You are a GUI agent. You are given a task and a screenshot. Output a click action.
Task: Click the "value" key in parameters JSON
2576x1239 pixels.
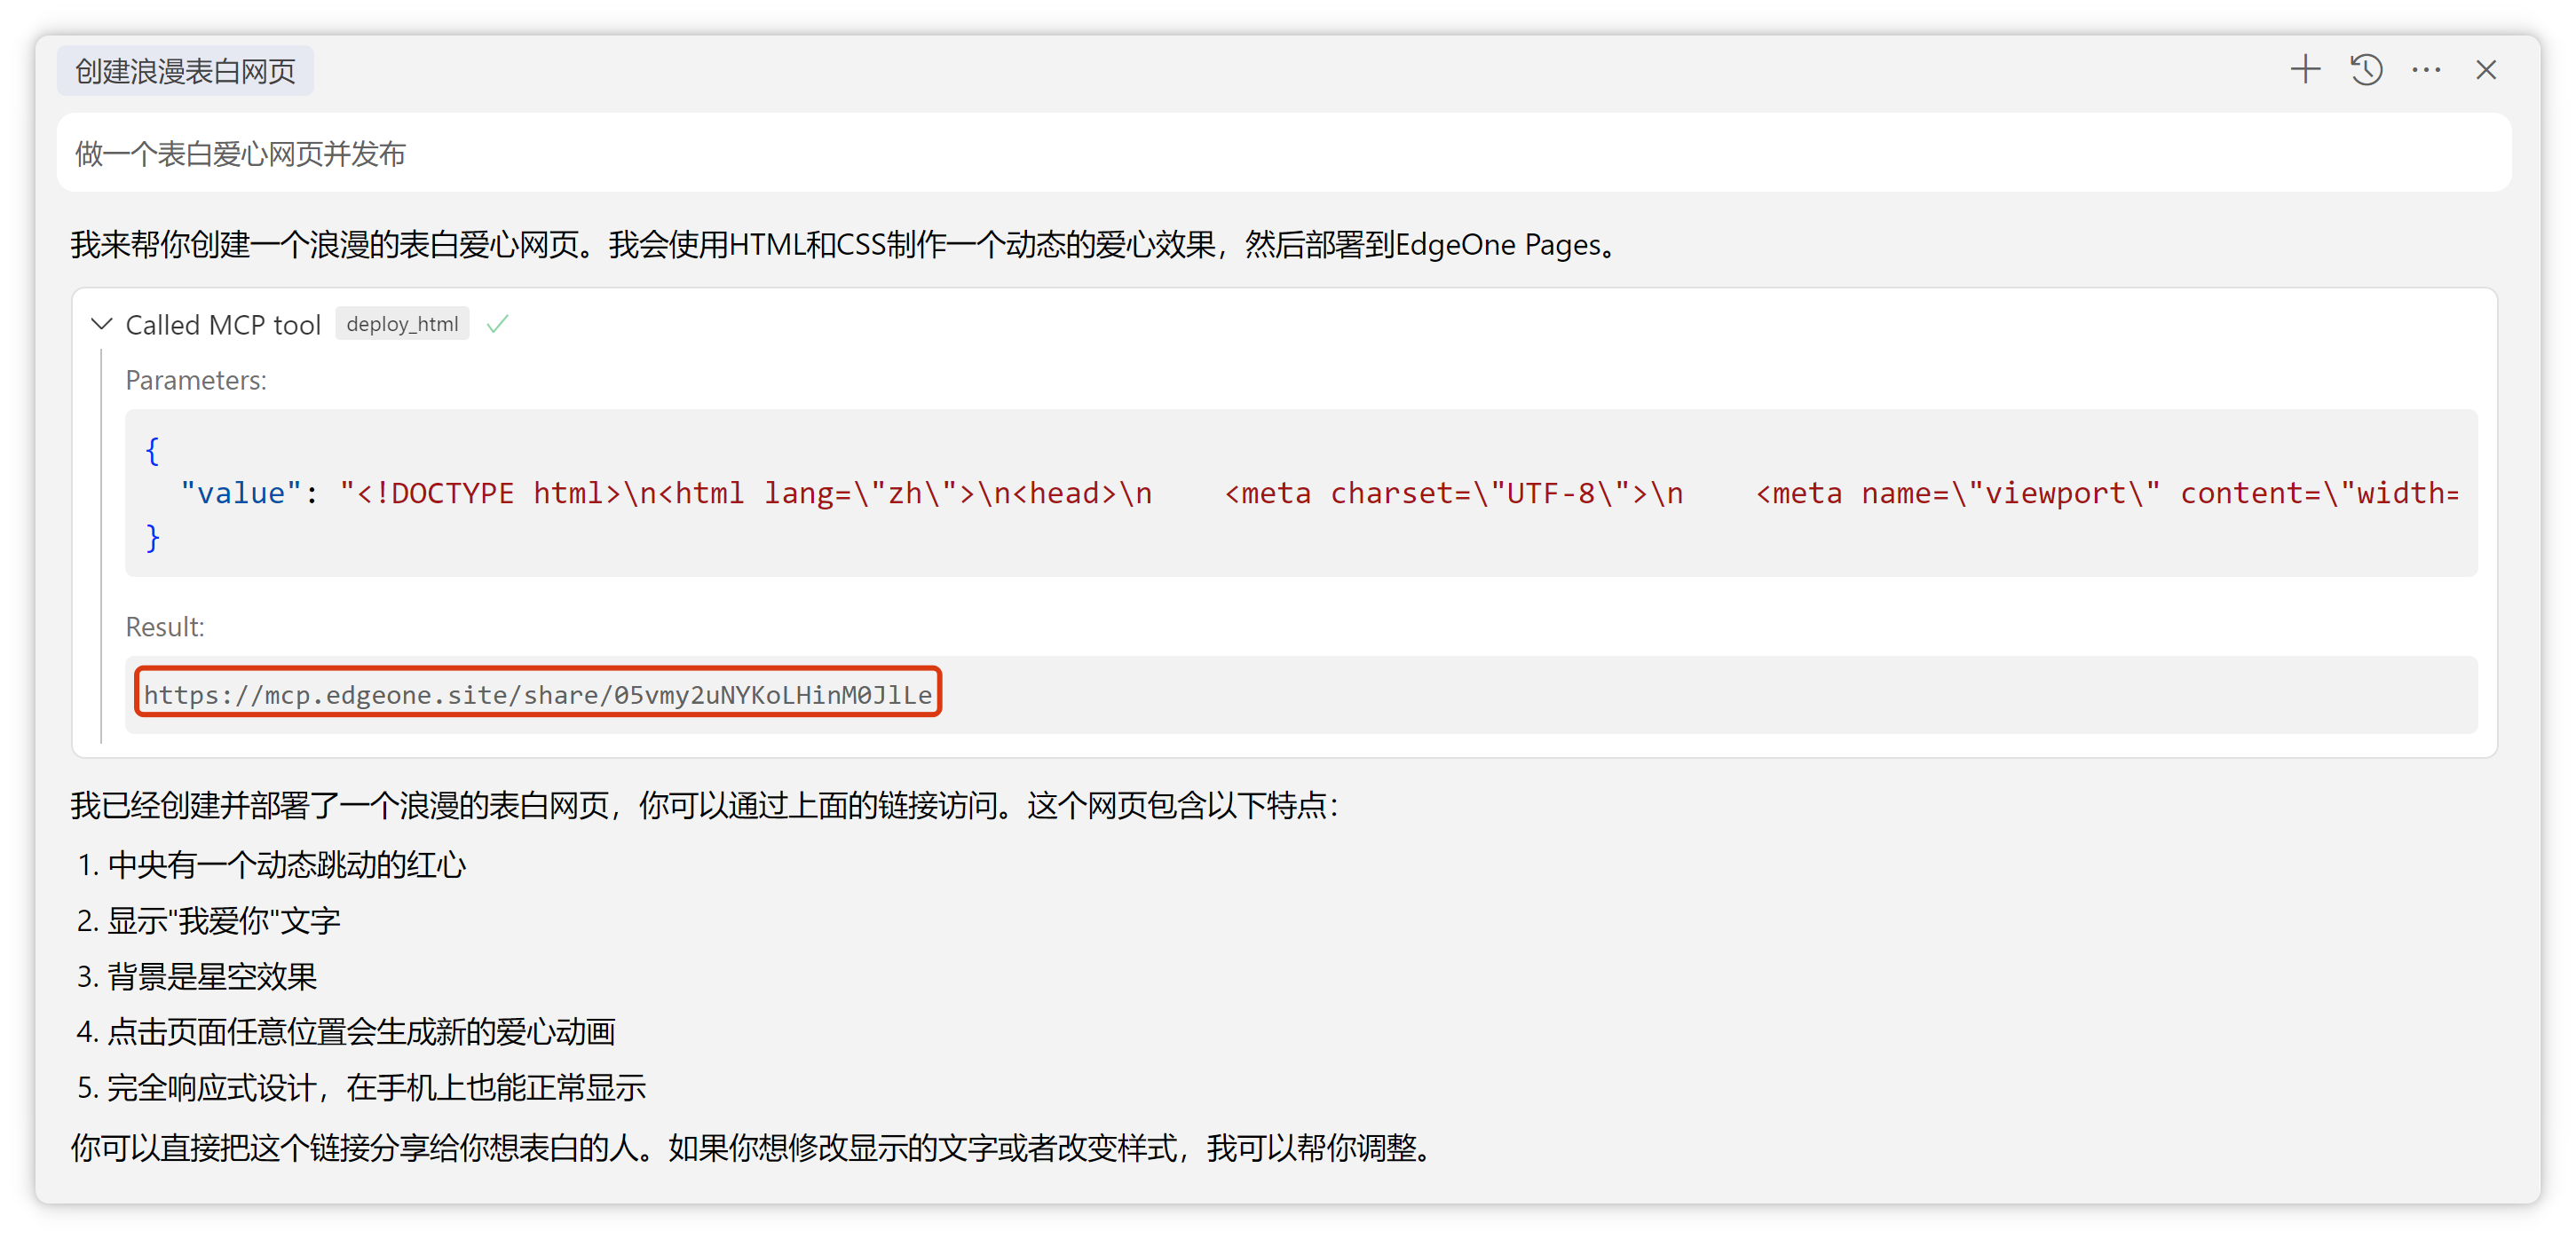pyautogui.click(x=240, y=493)
